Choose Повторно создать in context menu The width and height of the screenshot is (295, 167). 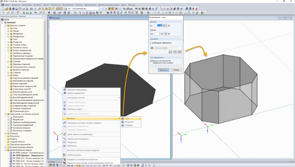[92, 109]
